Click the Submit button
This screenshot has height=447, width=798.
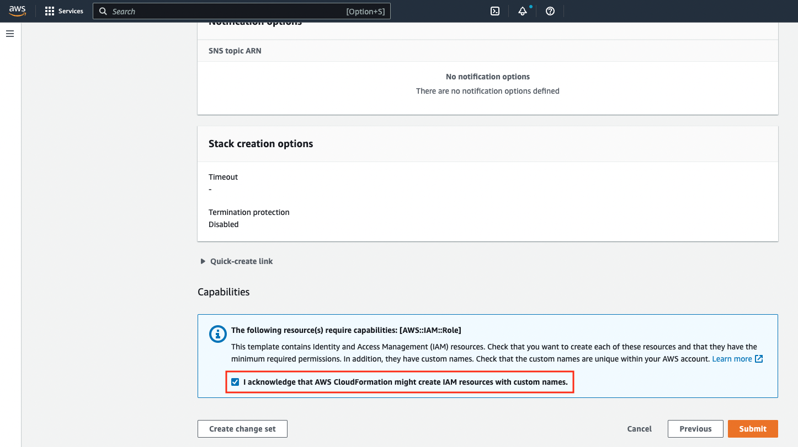(753, 429)
